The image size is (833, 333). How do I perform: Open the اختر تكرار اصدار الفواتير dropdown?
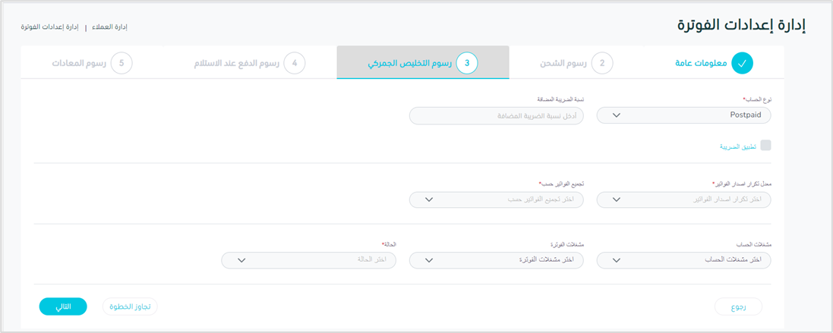pos(683,199)
